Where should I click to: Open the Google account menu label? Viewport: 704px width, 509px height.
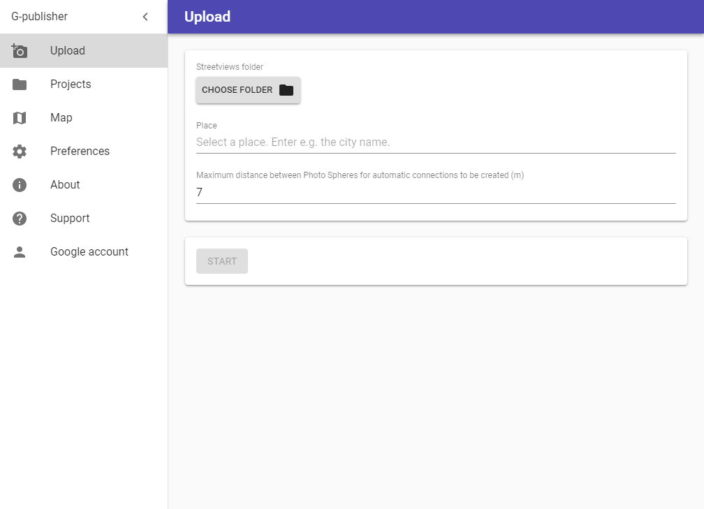89,252
